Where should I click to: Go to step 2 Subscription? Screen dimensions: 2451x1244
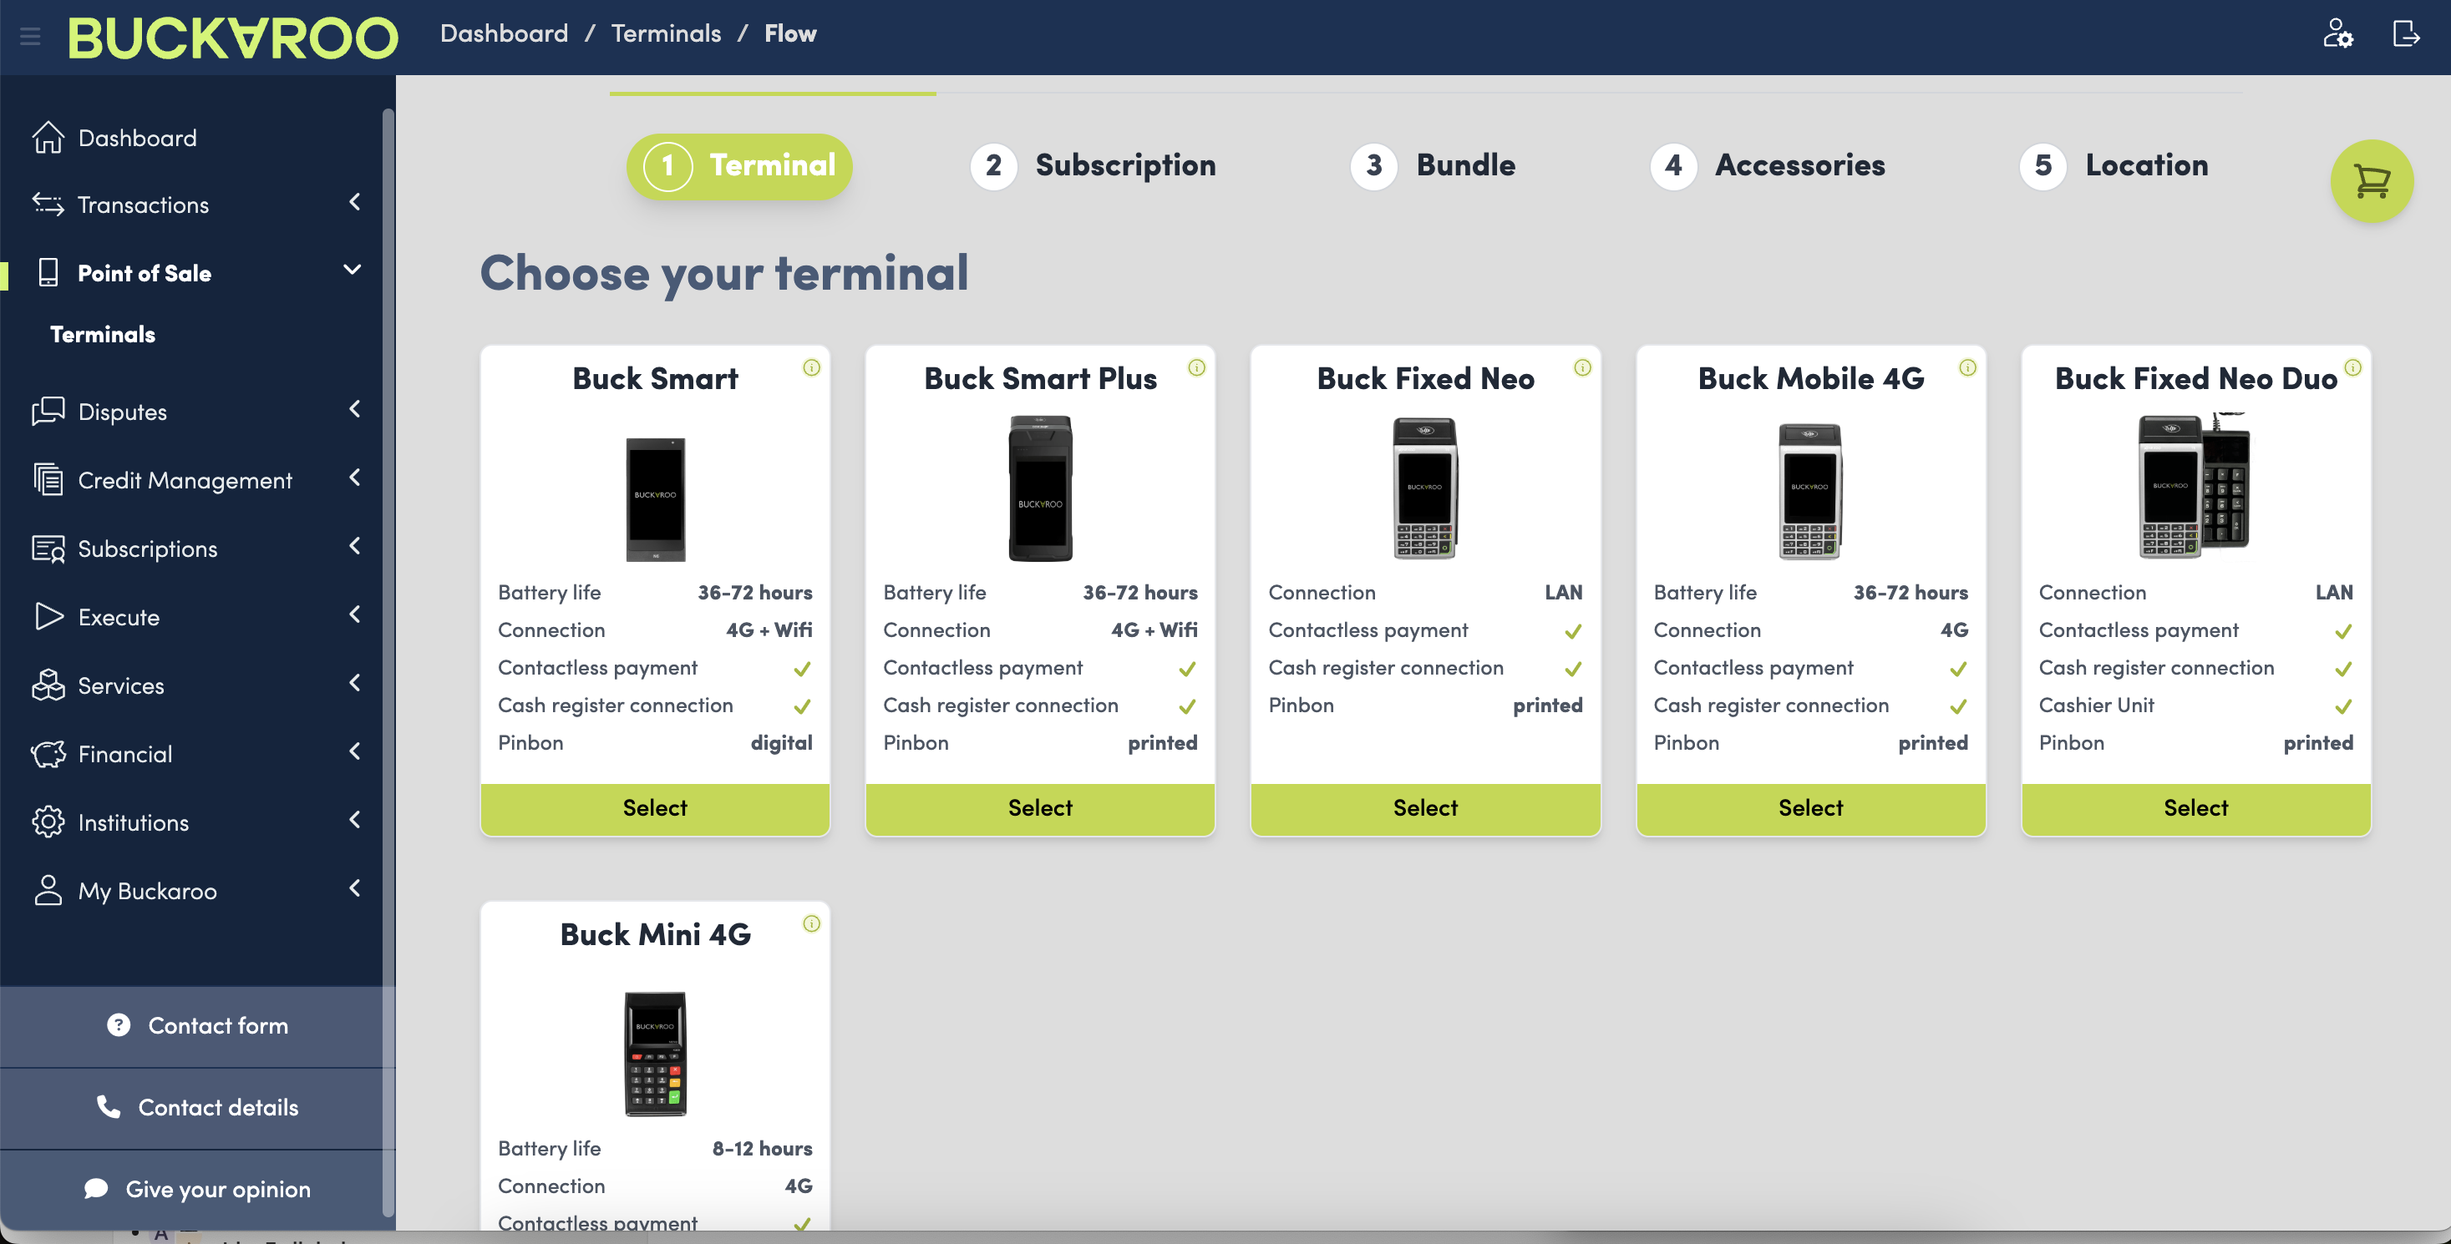point(1093,166)
